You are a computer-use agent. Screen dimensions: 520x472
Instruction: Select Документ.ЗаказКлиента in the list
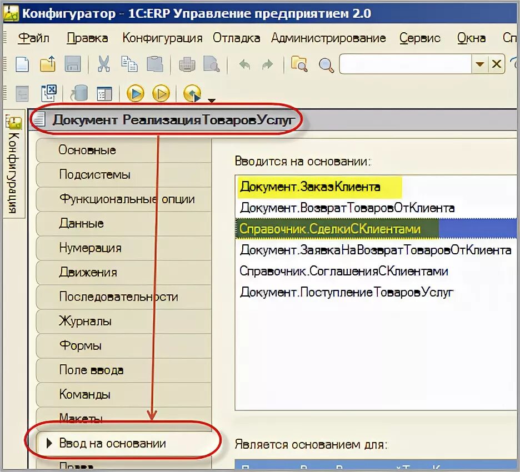tap(376, 187)
